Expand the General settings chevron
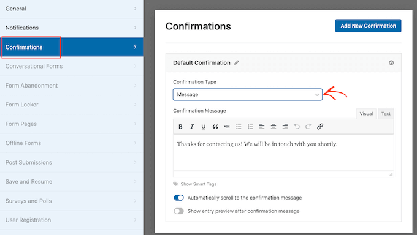The width and height of the screenshot is (417, 235). [135, 9]
